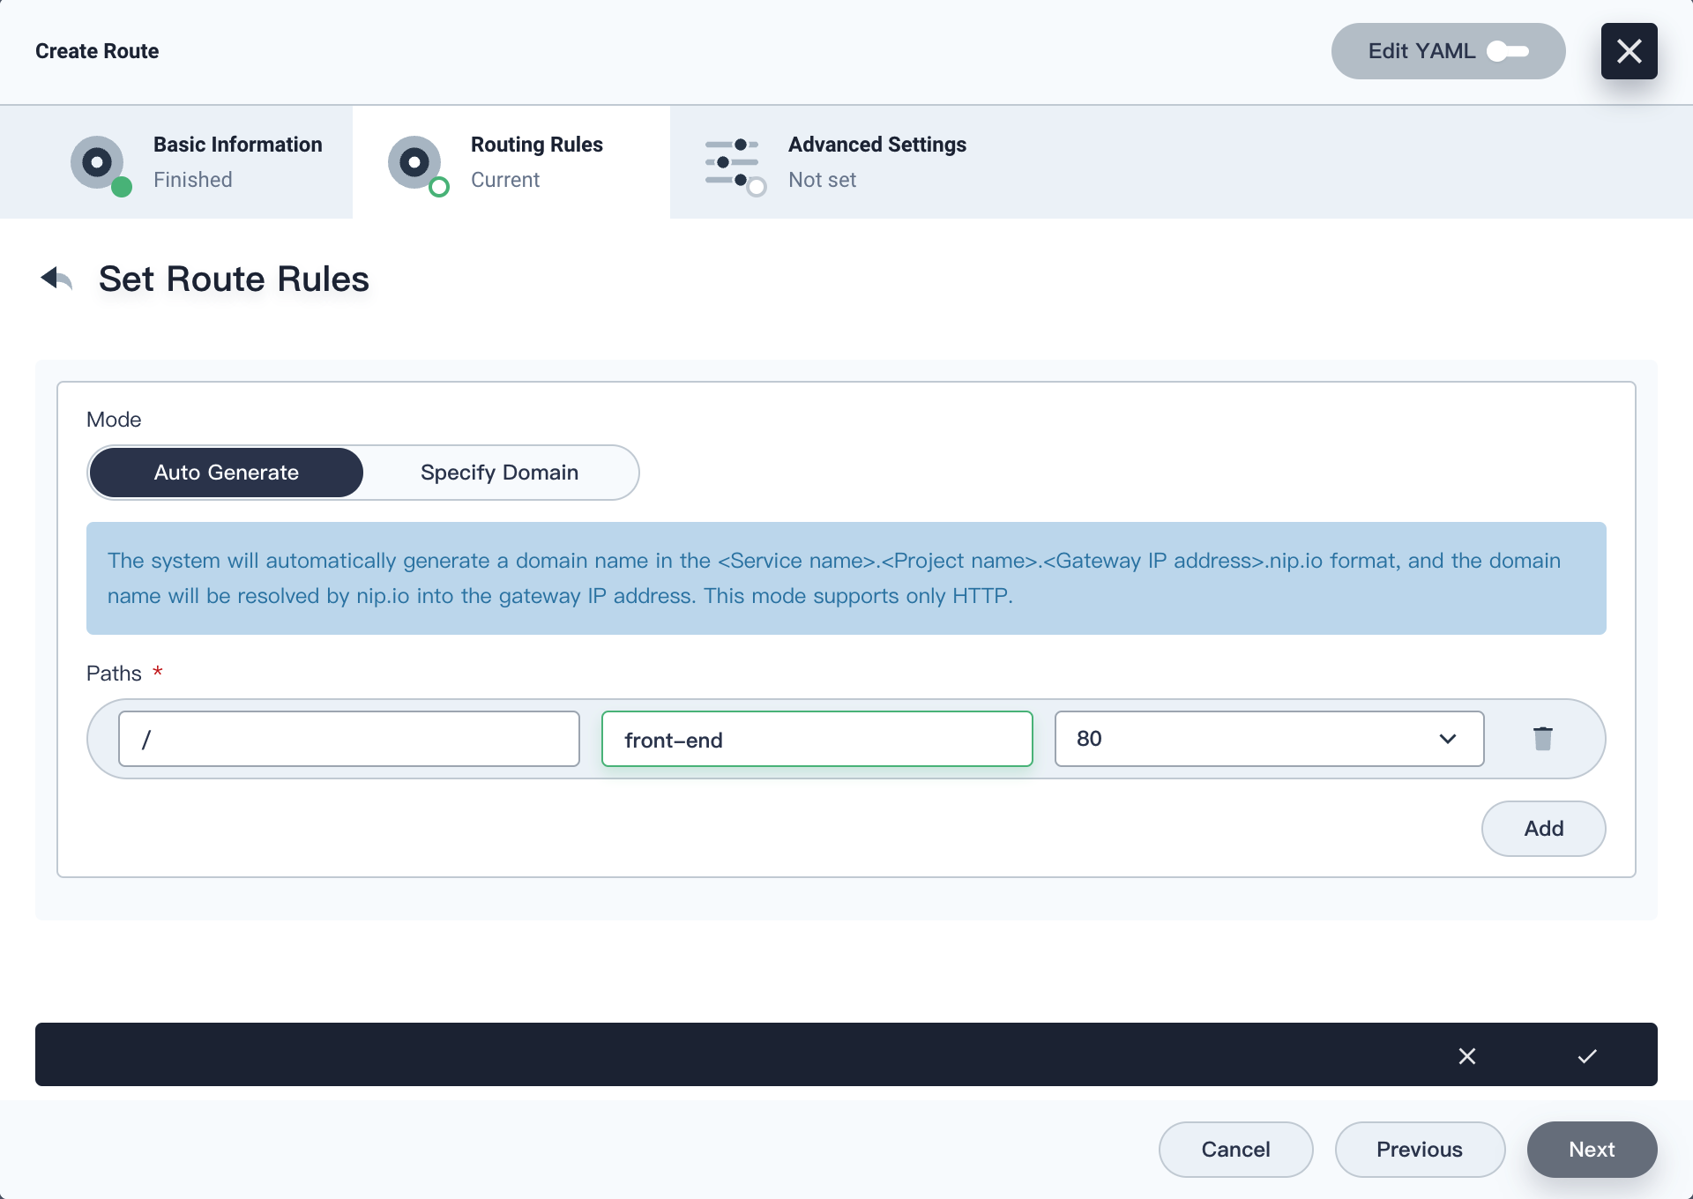The width and height of the screenshot is (1693, 1199).
Task: Close the Create Route dialog
Action: tap(1629, 51)
